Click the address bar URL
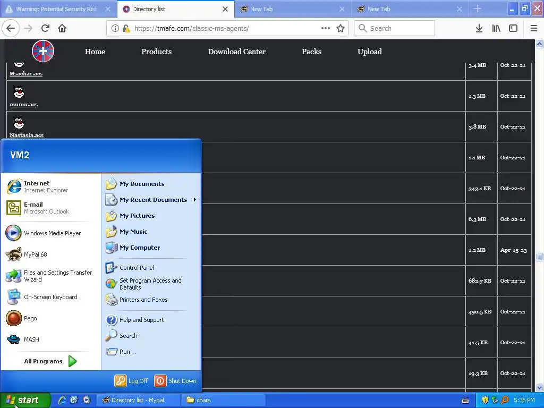Viewport: 544px width, 408px height. (191, 29)
